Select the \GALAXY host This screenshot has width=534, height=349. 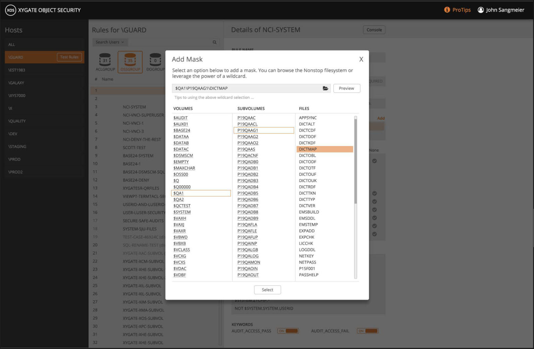click(x=44, y=83)
